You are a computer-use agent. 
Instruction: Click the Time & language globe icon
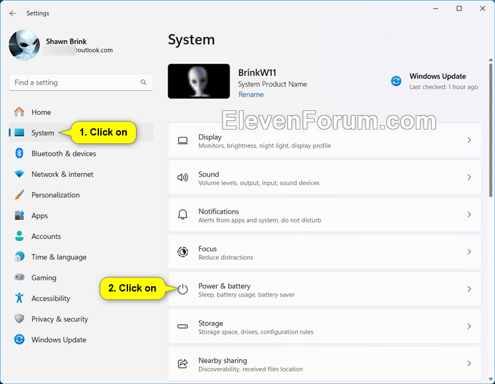19,256
